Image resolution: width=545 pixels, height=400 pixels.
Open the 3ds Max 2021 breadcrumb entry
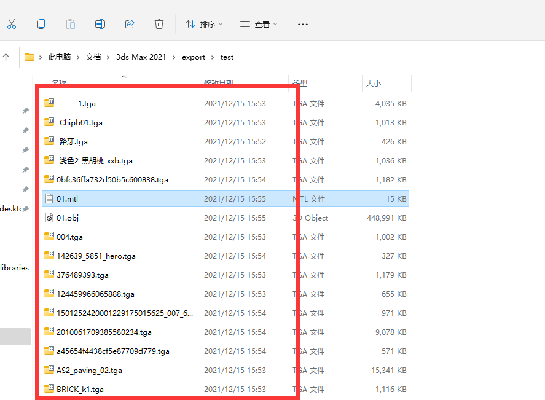click(x=141, y=57)
